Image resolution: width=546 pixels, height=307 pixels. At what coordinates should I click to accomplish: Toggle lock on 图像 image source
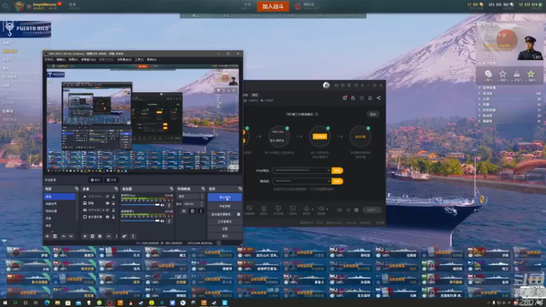click(113, 203)
